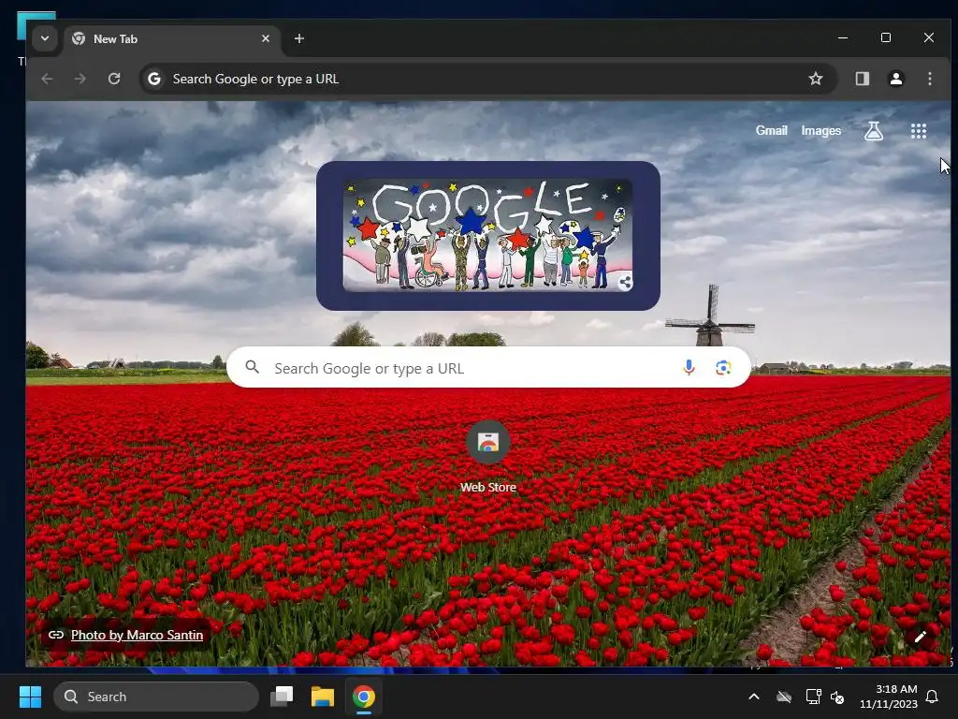Viewport: 958px width, 719px height.
Task: Start voice search with microphone
Action: click(689, 367)
